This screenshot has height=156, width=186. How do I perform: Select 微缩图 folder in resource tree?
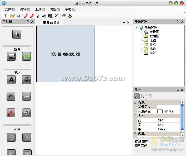[154, 36]
